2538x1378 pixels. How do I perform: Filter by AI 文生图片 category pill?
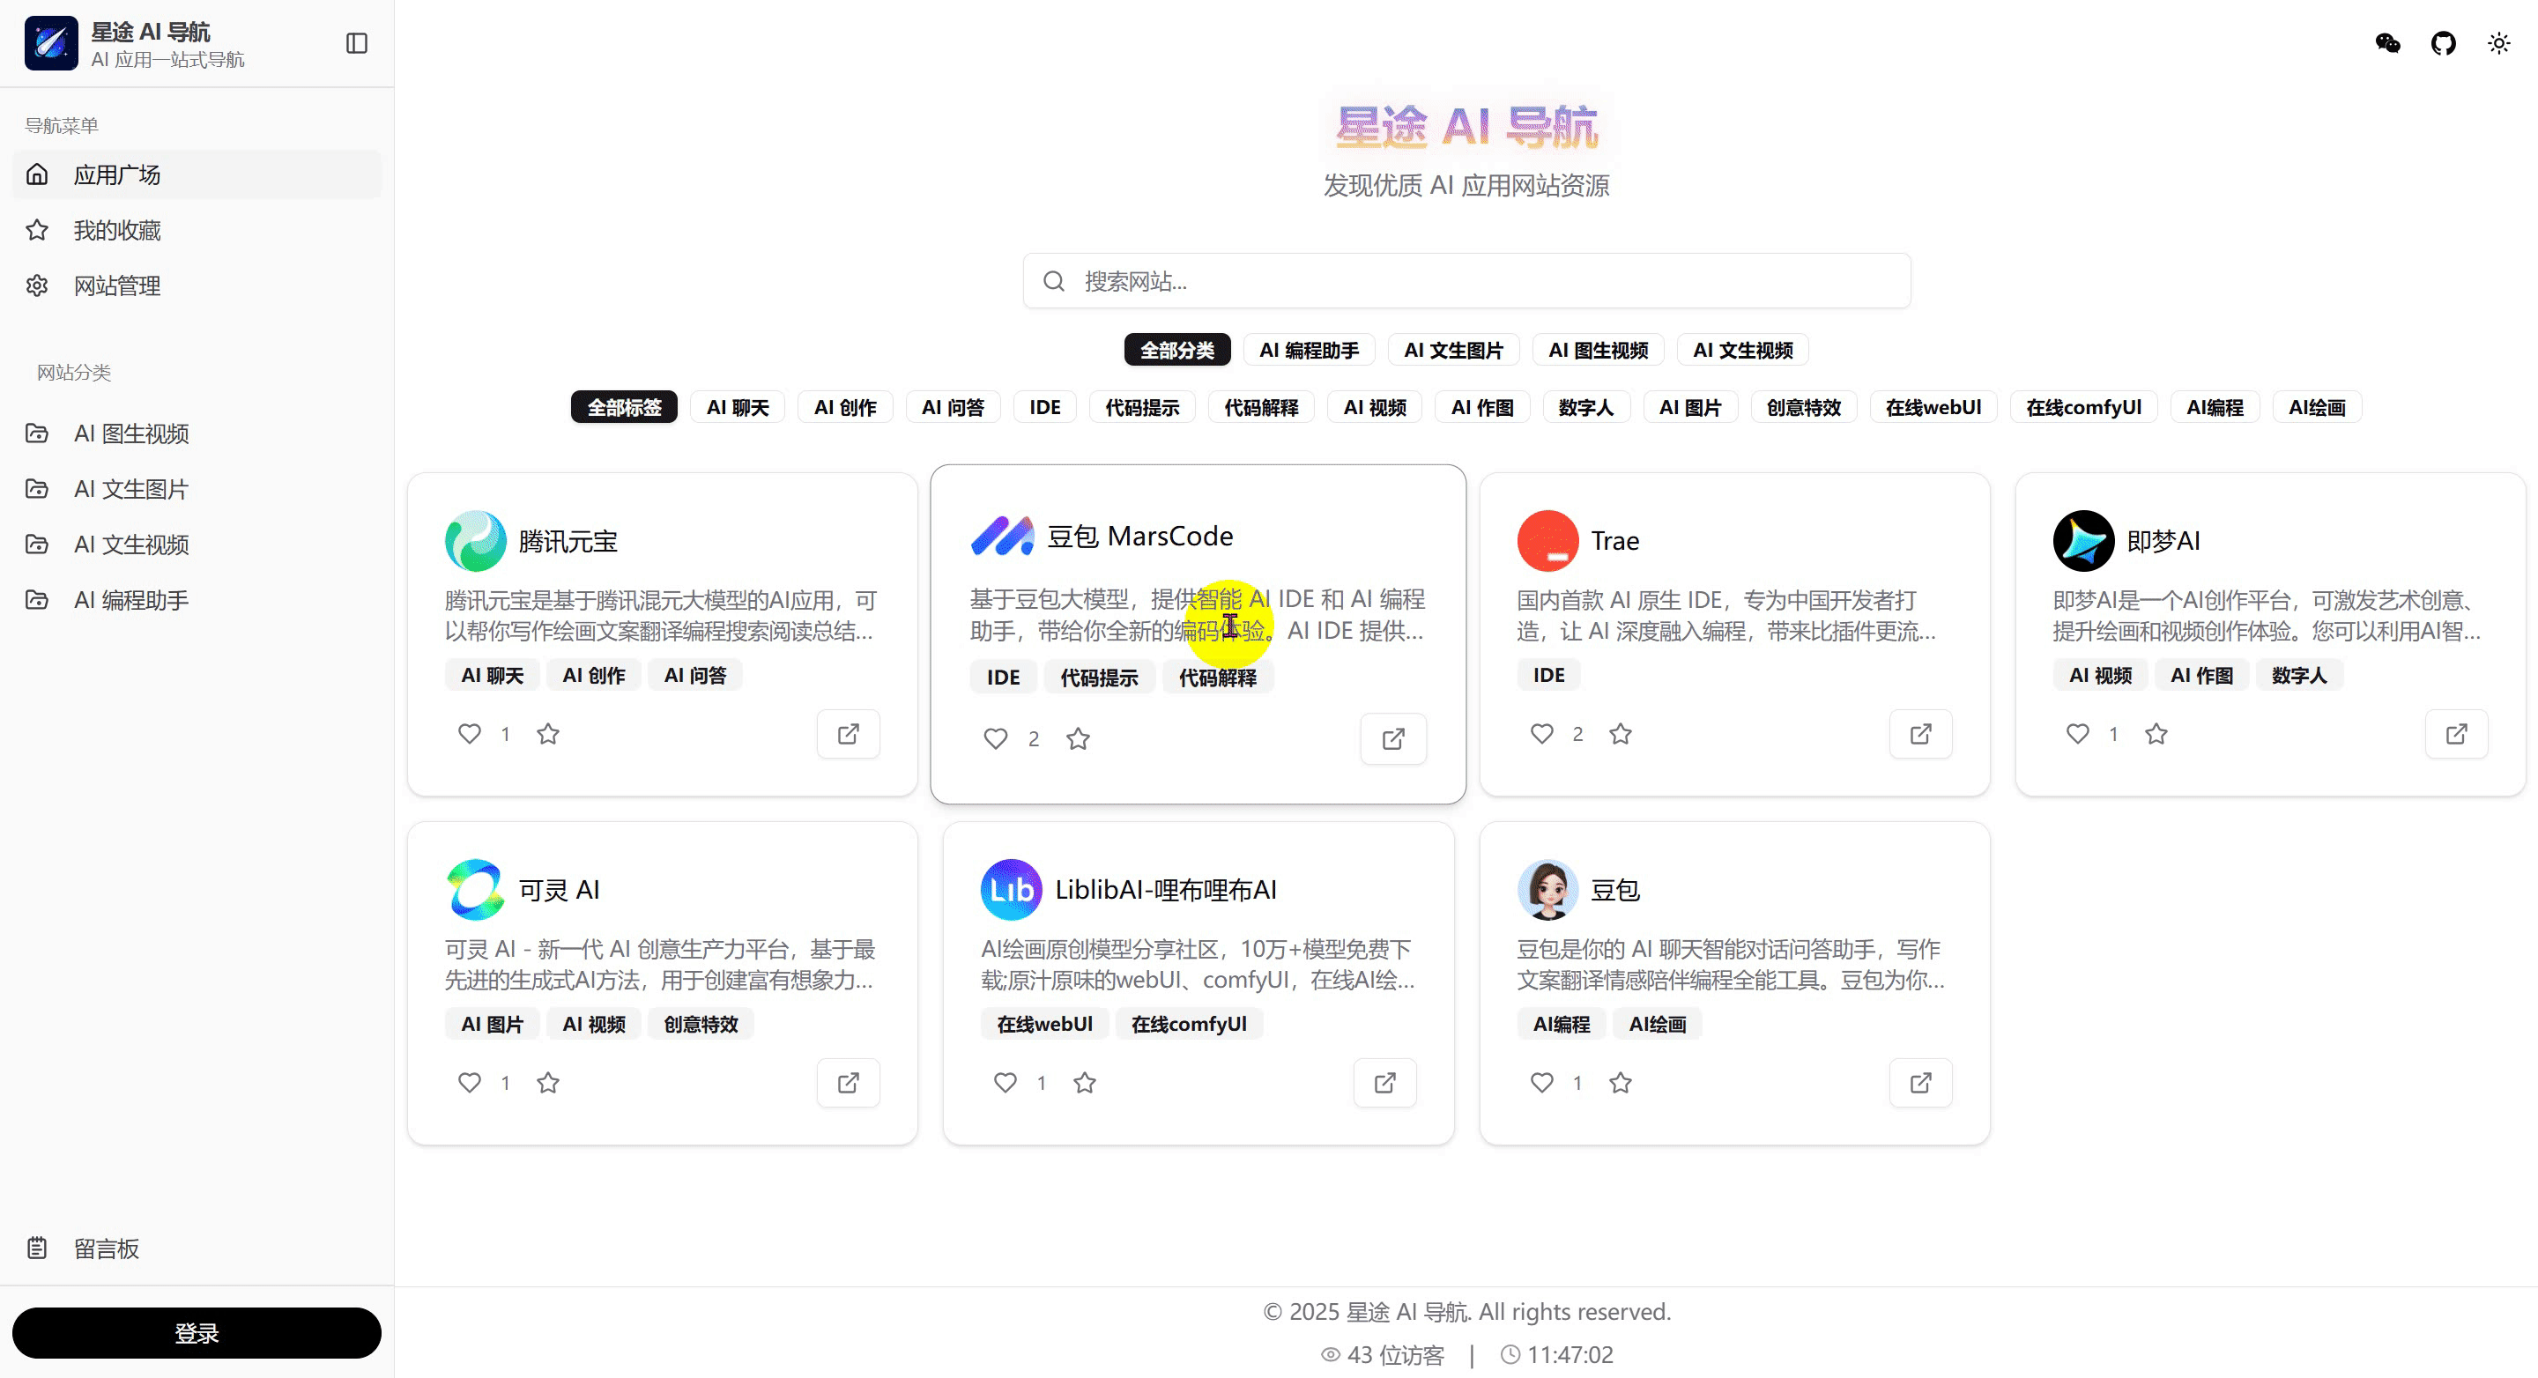coord(1454,350)
